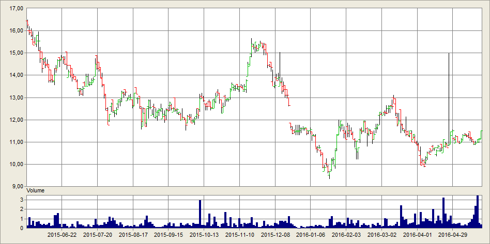Select the 2015-08-17 date label
490x244 pixels.
click(x=133, y=234)
